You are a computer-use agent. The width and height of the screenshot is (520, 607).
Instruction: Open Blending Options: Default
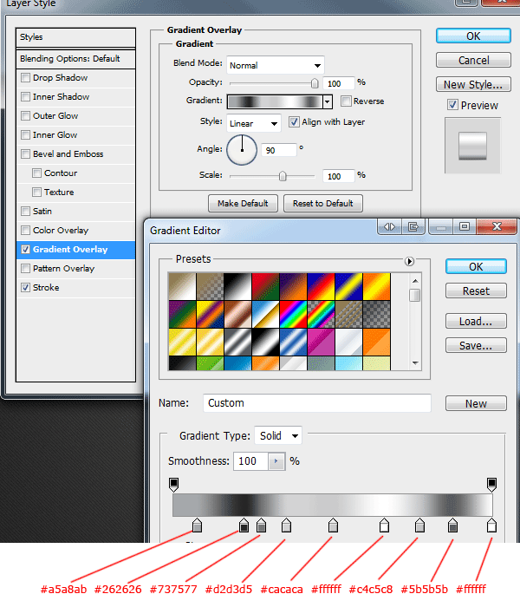tap(76, 59)
